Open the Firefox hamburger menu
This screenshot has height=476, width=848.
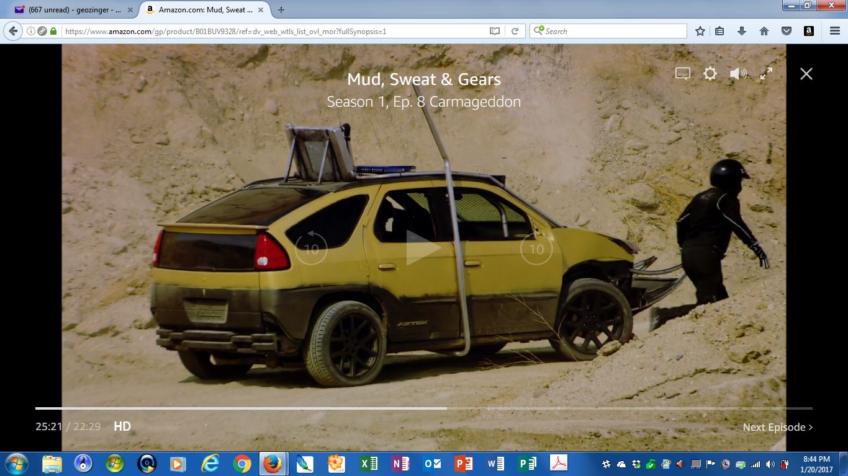(x=835, y=31)
